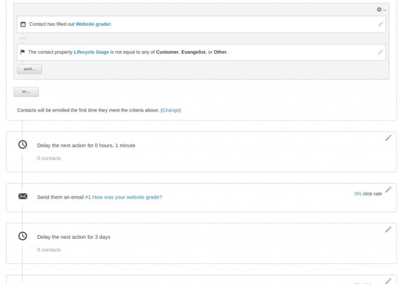Edit the 1 minute delay step pencil
Viewport: 403px width, 284px height.
coord(388,138)
